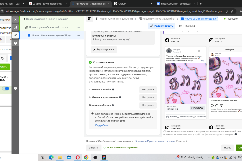Show info tooltip for События в приложении

[120, 97]
